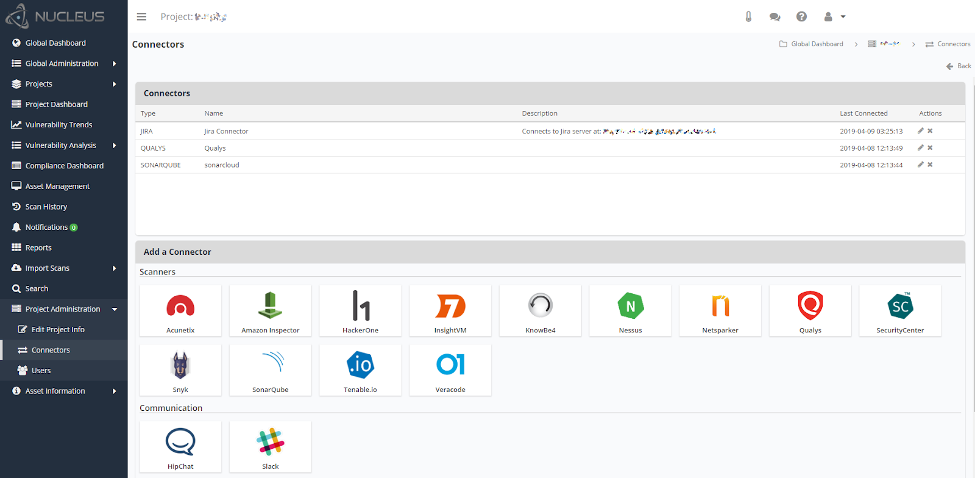Select the 'SONARQUBE' type cell
The image size is (975, 478).
[161, 165]
